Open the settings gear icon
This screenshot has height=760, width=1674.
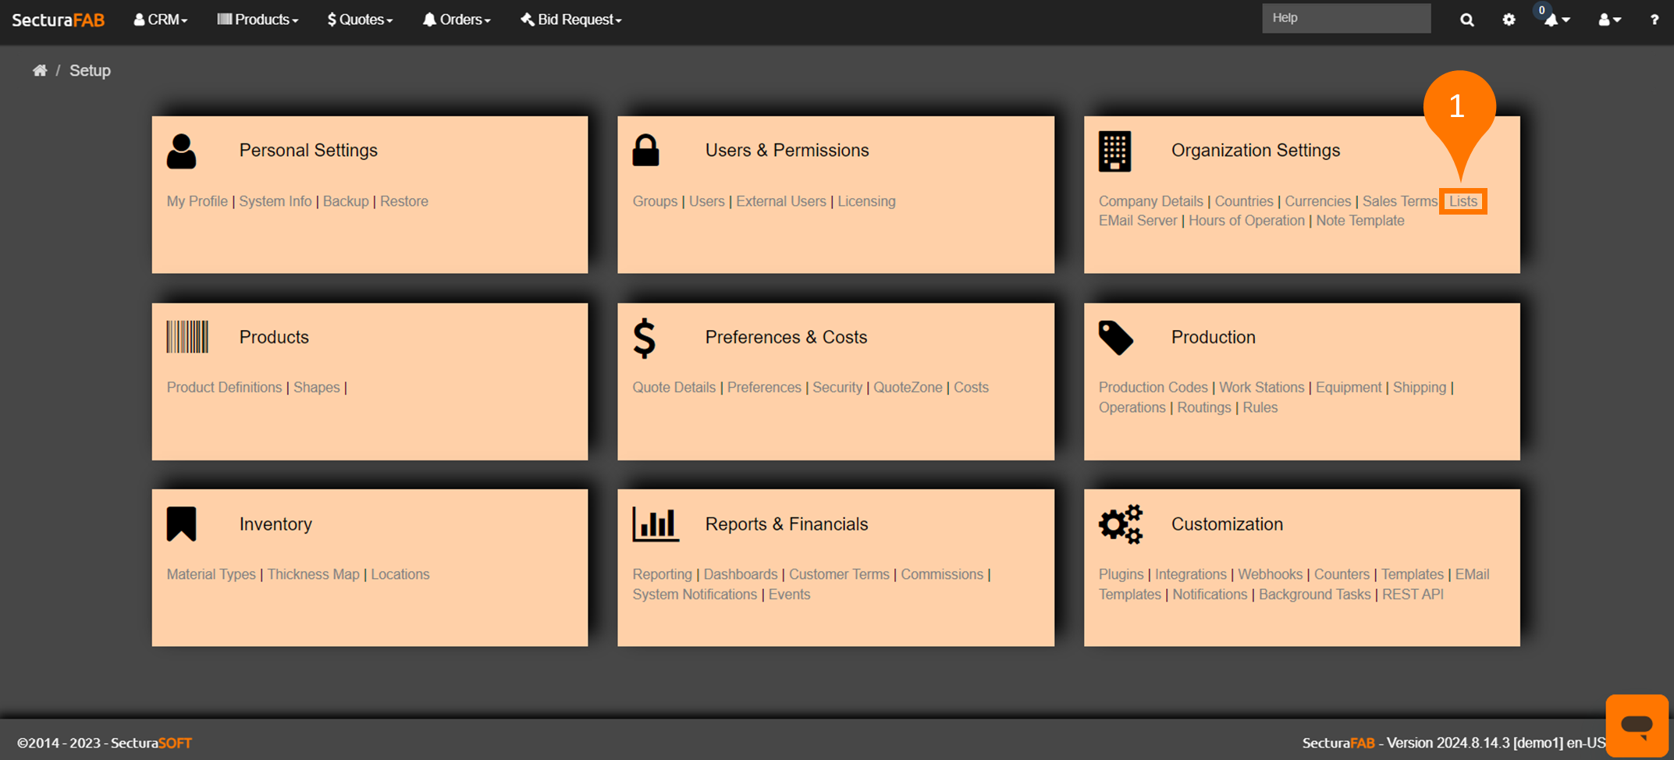(x=1509, y=20)
